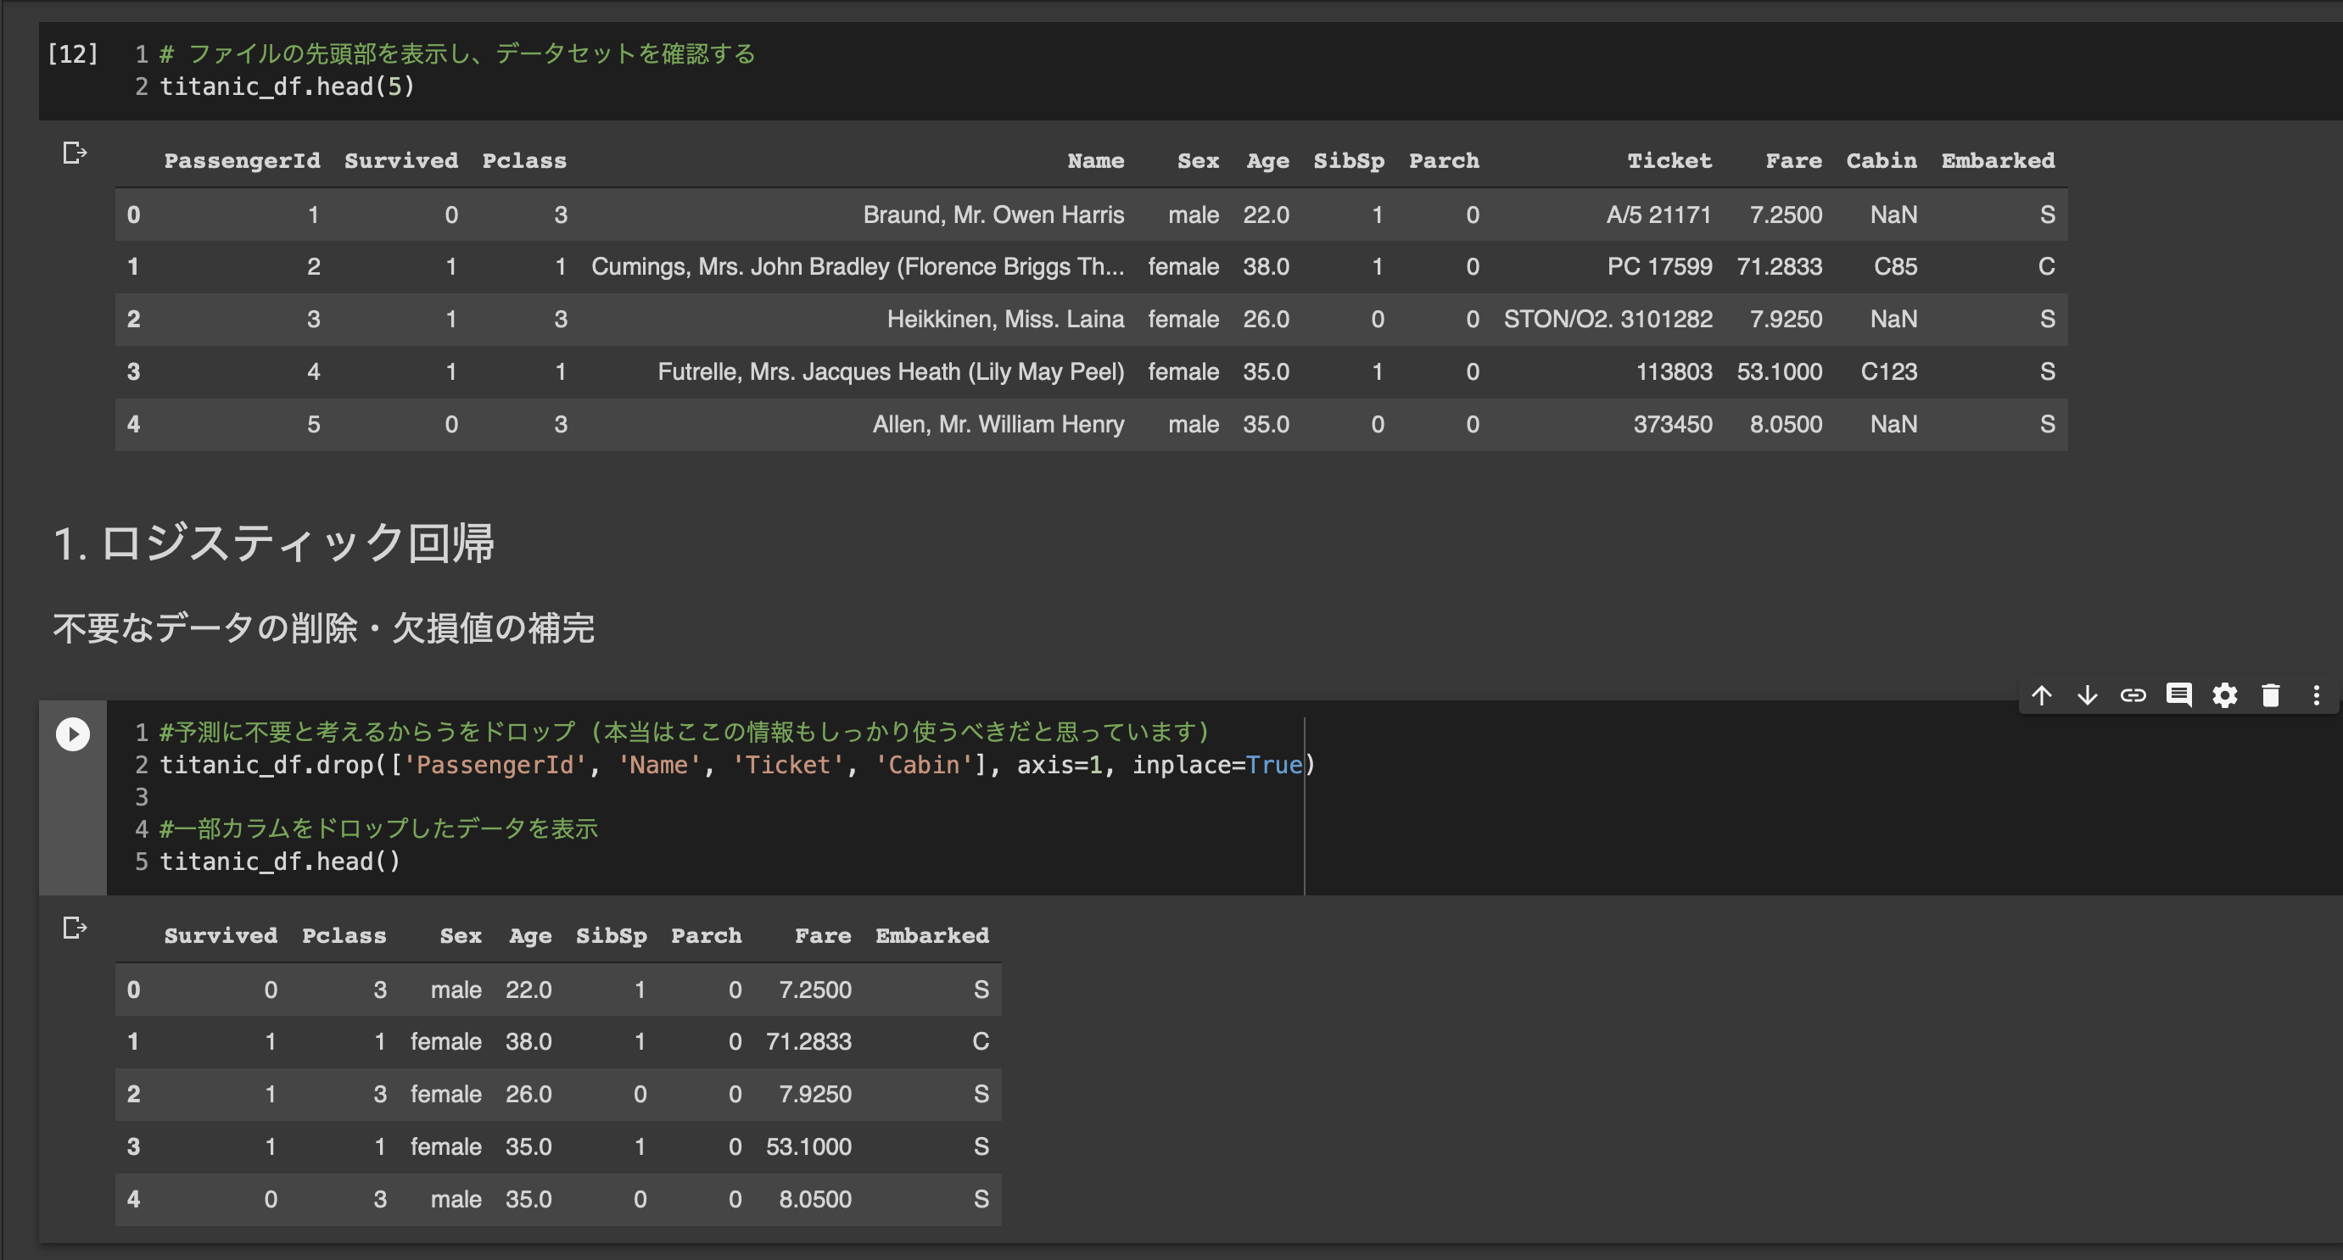Screen dimensions: 2343x1260
Task: Click the inplace=True text in code
Action: pos(1217,766)
